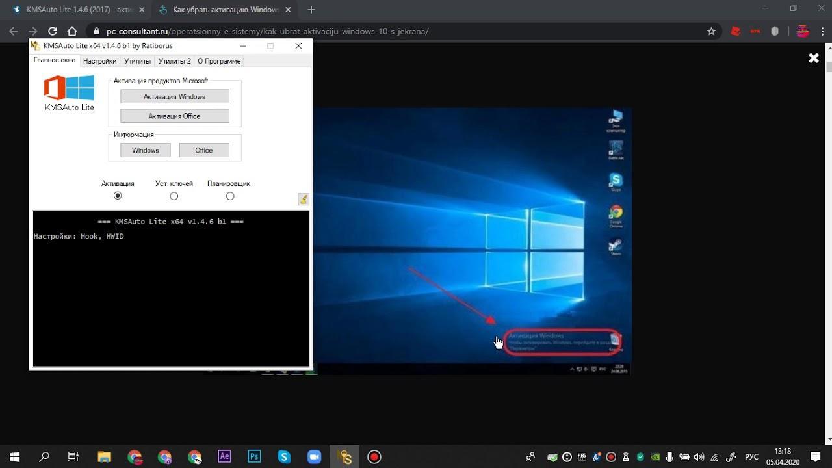This screenshot has height=468, width=832.
Task: Open the Утилиты 2 tab
Action: 174,61
